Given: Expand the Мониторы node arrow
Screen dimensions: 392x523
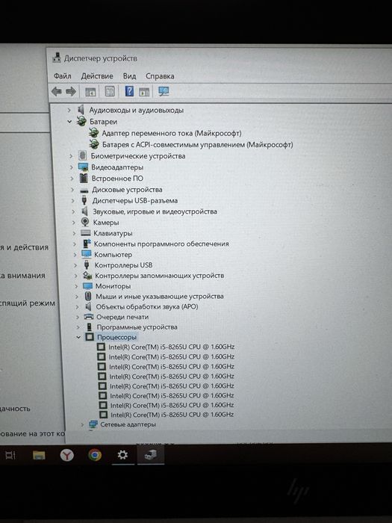Looking at the screenshot, I should [76, 286].
